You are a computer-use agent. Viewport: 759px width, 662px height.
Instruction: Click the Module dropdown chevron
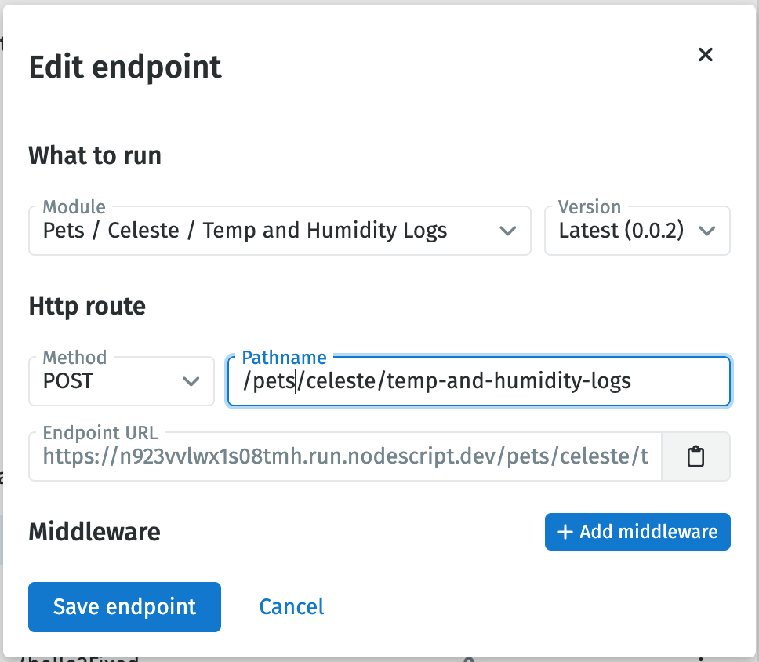[x=509, y=231]
